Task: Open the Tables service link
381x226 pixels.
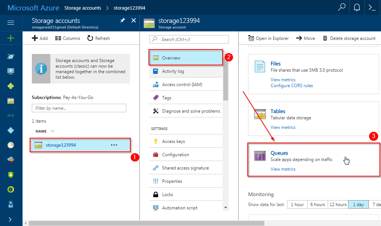Action: tap(278, 111)
